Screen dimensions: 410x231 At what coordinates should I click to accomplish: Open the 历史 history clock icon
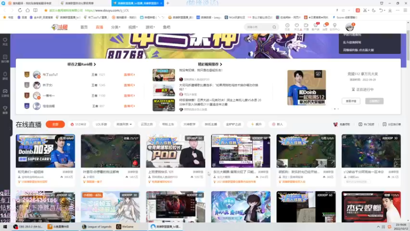pos(287,27)
